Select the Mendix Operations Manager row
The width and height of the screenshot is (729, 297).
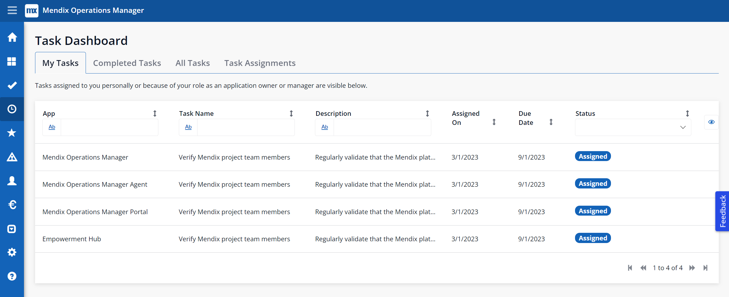coord(377,157)
